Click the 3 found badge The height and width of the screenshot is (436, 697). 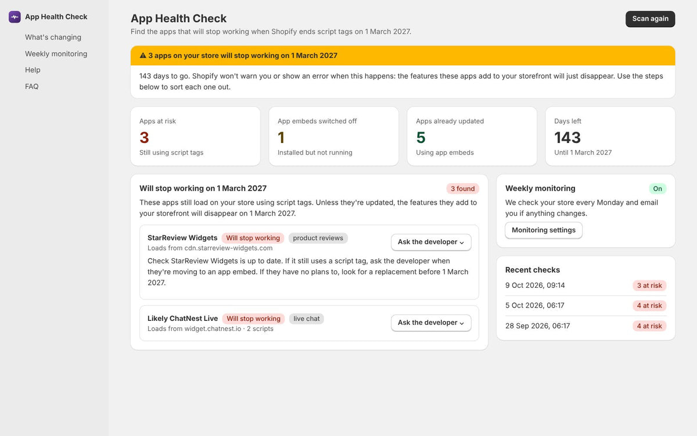(463, 188)
